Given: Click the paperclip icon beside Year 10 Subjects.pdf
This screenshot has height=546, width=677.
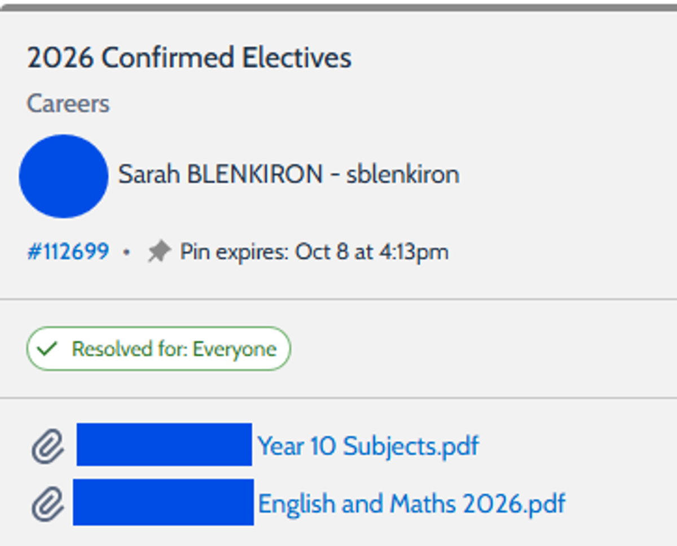Looking at the screenshot, I should click(x=47, y=446).
